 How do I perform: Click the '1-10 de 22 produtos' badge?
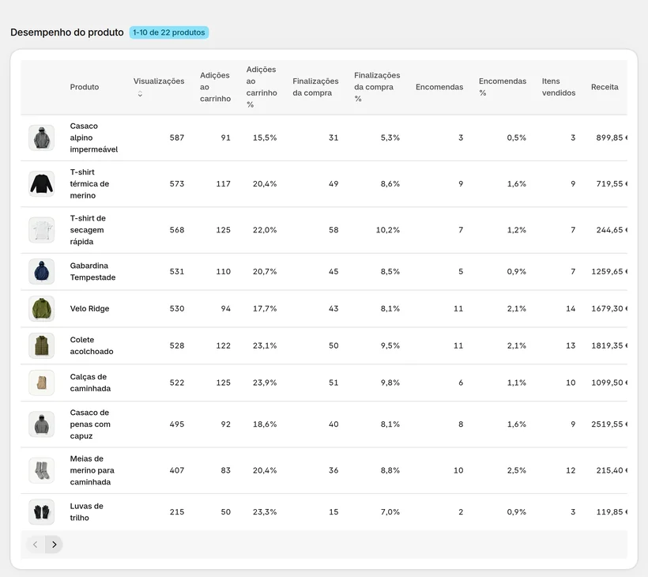coord(169,32)
